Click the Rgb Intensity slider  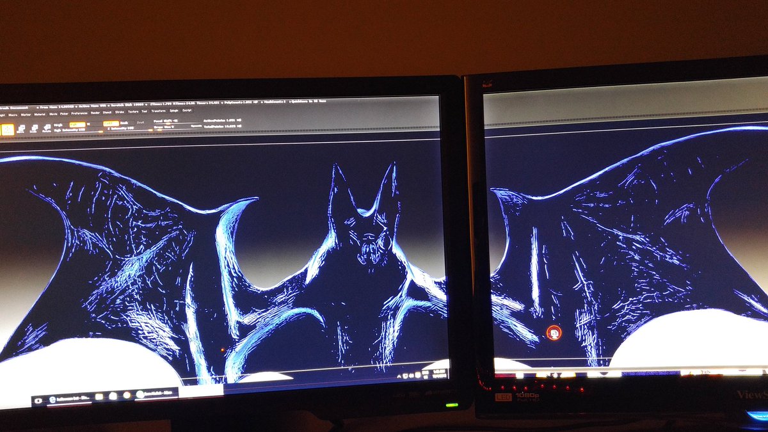pos(79,131)
